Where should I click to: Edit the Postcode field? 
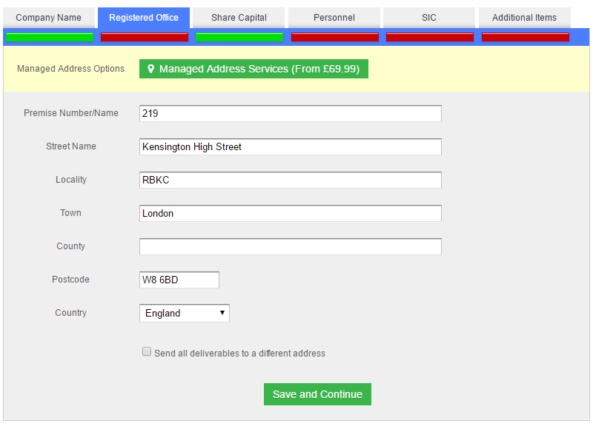pyautogui.click(x=179, y=280)
